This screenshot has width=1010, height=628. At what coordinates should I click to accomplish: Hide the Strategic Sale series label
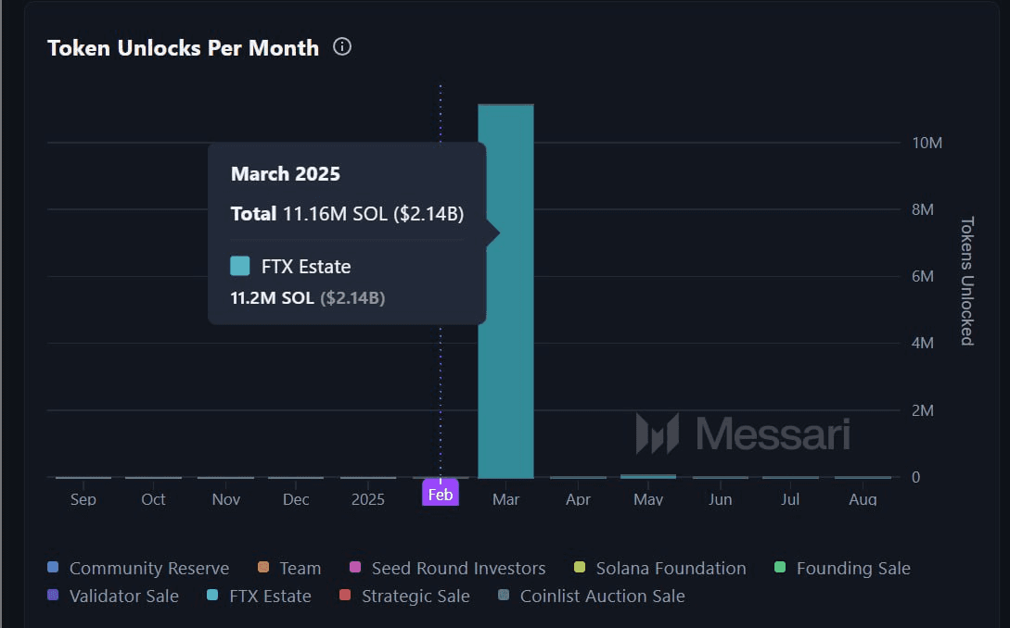tap(416, 596)
